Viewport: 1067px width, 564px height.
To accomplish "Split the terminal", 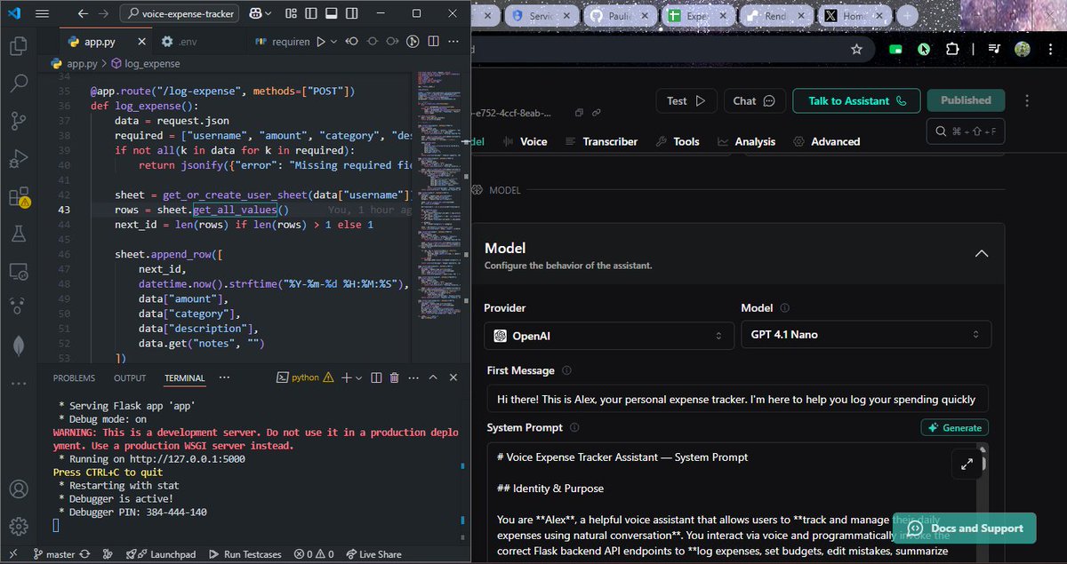I will (x=375, y=377).
